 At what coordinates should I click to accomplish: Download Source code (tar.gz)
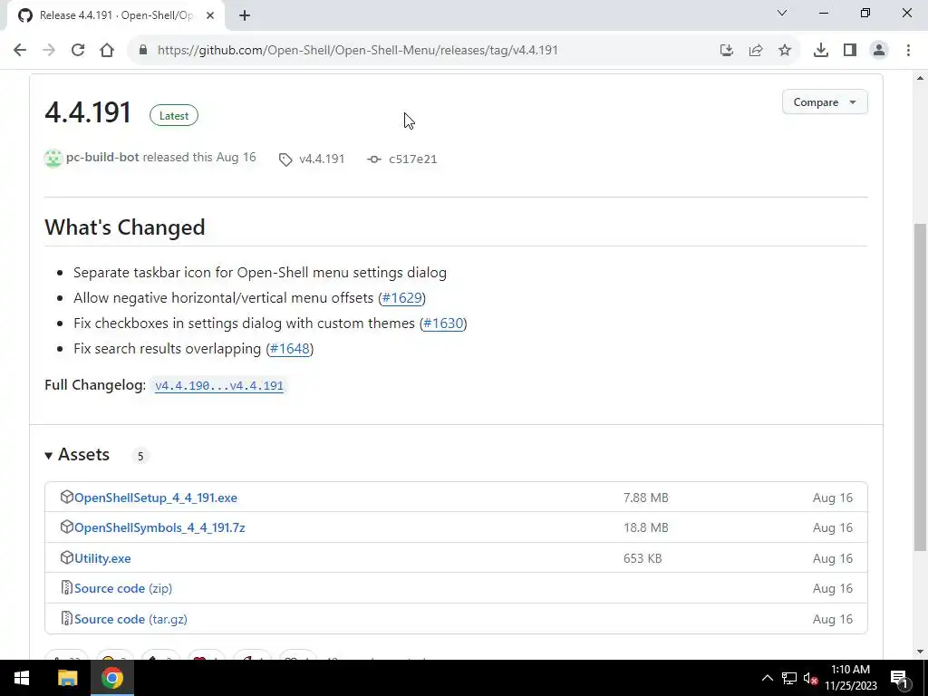click(130, 619)
